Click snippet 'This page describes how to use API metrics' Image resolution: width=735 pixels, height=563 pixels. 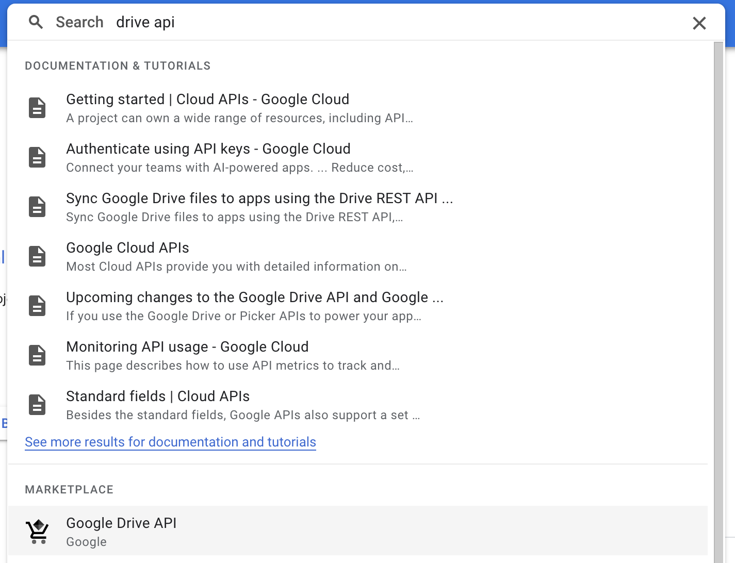click(233, 366)
